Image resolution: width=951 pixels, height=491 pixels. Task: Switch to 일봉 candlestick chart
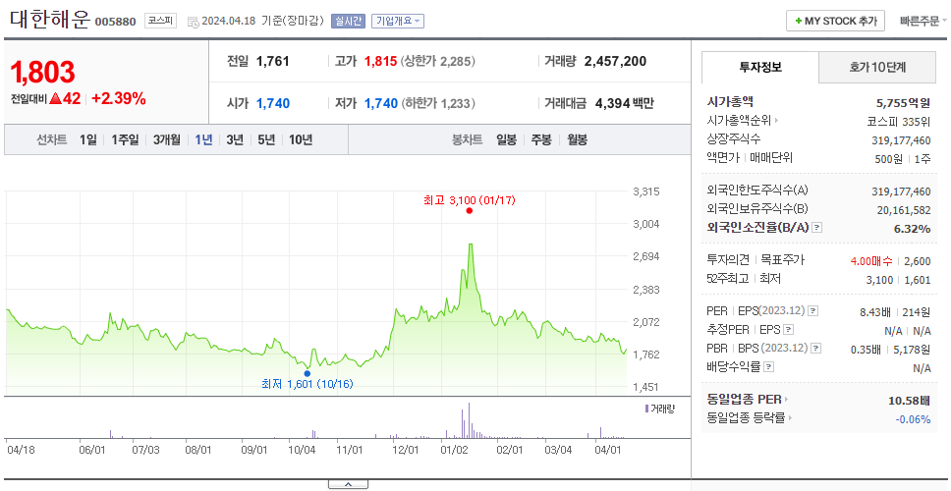(x=506, y=140)
